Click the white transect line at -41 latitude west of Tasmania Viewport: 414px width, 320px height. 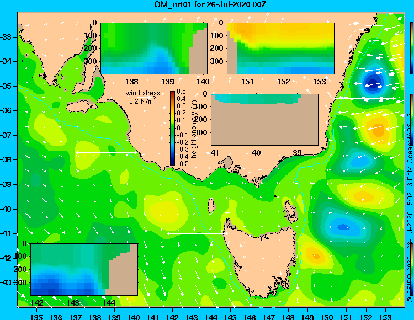[197, 233]
